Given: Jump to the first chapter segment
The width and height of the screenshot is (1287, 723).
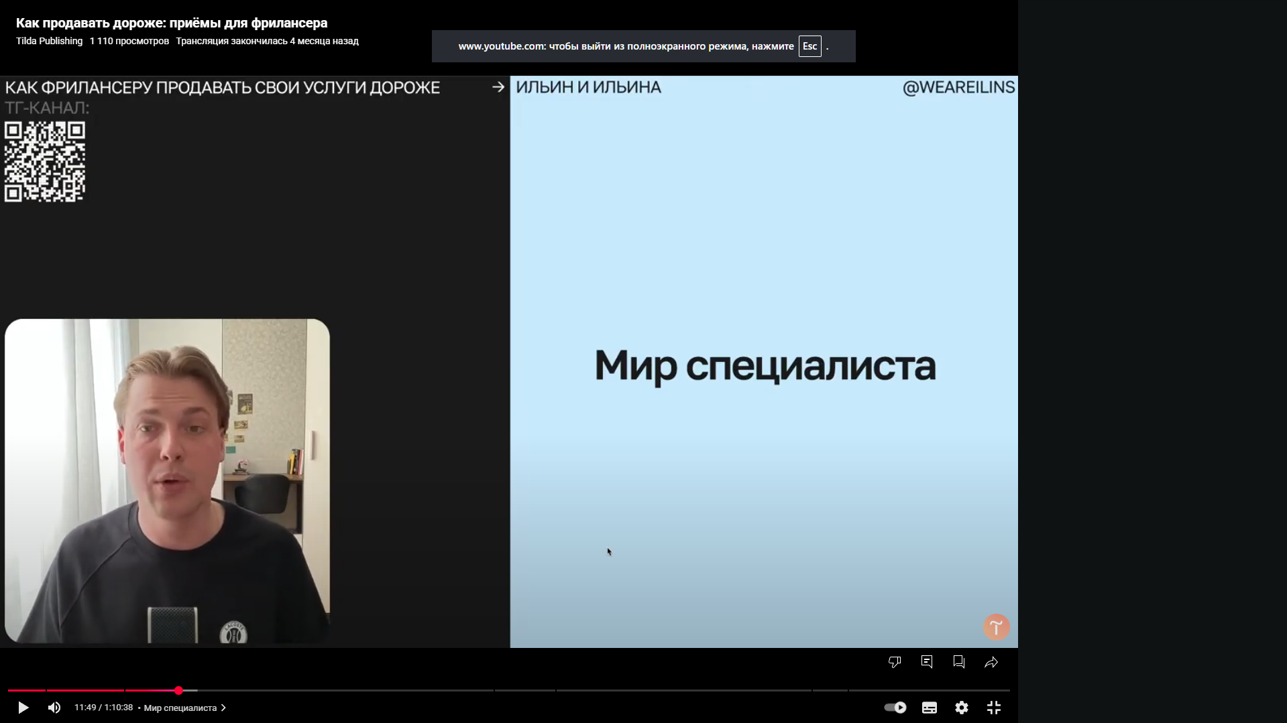Looking at the screenshot, I should [26, 690].
